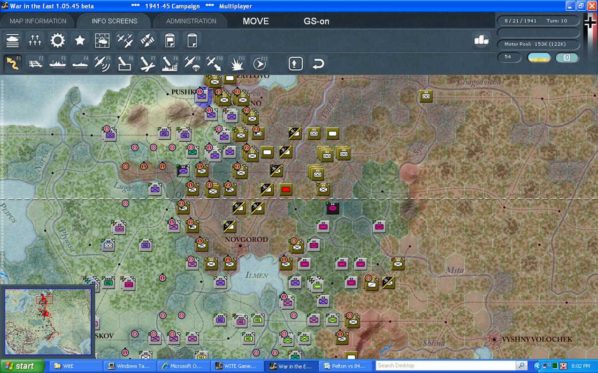This screenshot has width=598, height=373.
Task: Click the 54 value box
Action: click(510, 57)
